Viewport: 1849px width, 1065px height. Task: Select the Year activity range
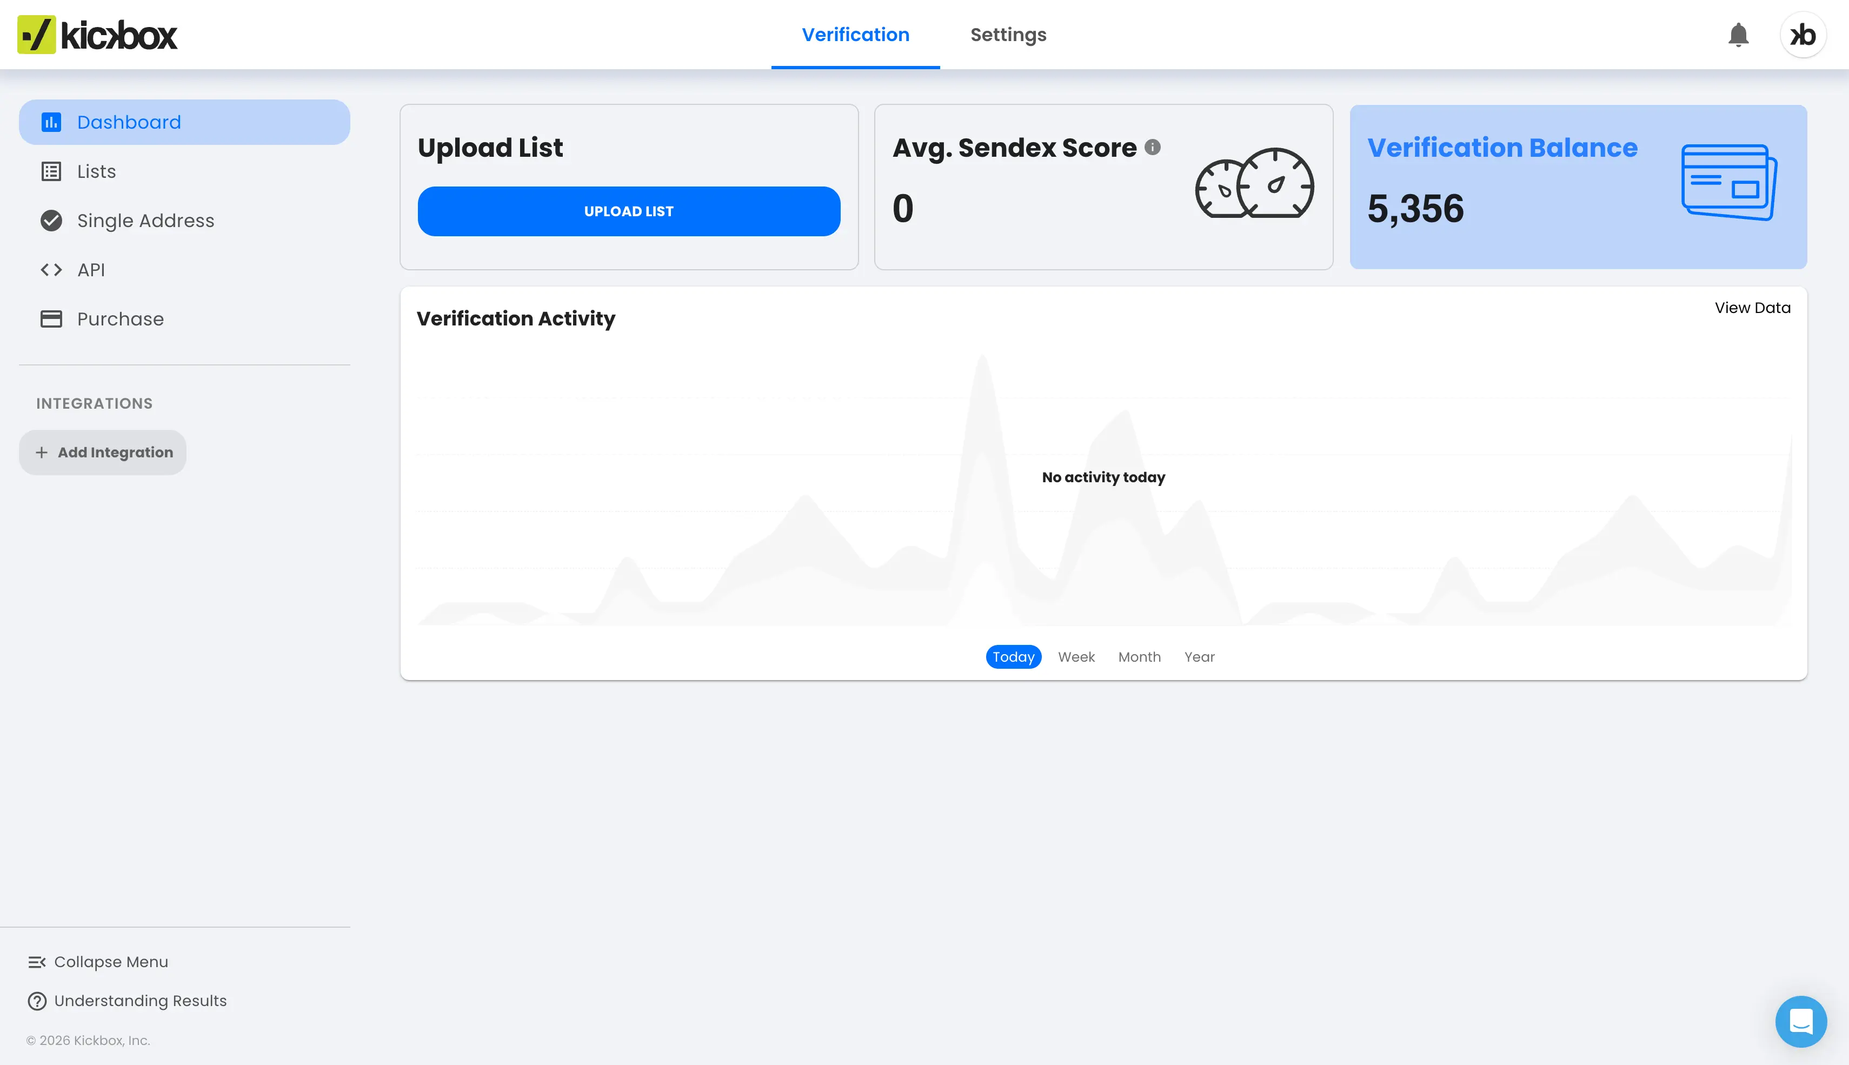(x=1199, y=657)
